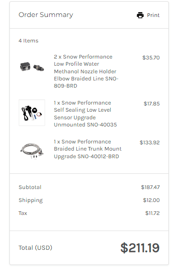
Task: Click the printer icon
Action: click(x=140, y=15)
